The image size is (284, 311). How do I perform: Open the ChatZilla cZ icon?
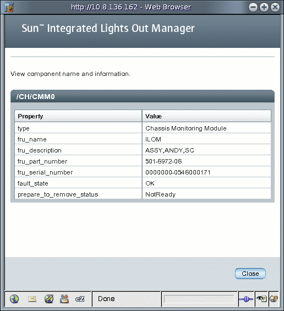[80, 299]
